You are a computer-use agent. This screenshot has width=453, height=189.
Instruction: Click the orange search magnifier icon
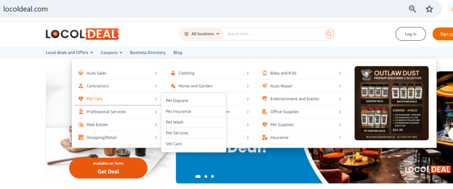(x=329, y=34)
